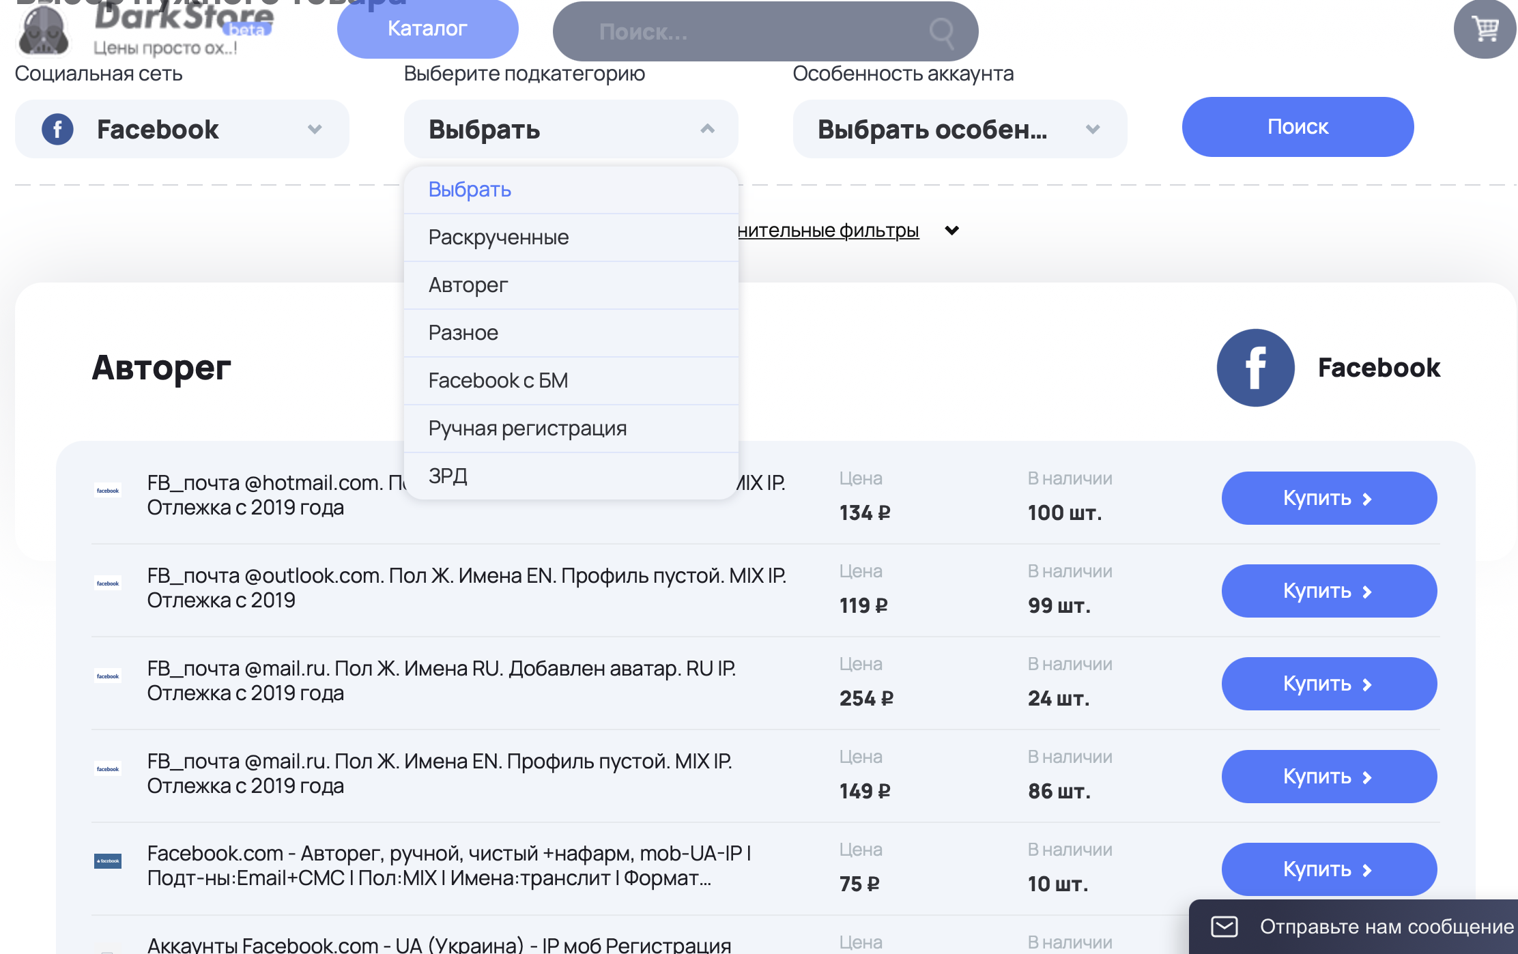Select Раскрученные from subcategory list

click(x=498, y=237)
